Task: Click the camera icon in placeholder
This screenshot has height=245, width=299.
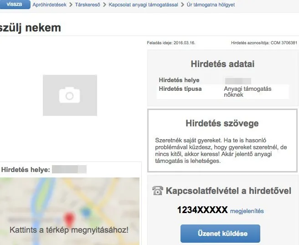Action: coord(70,95)
